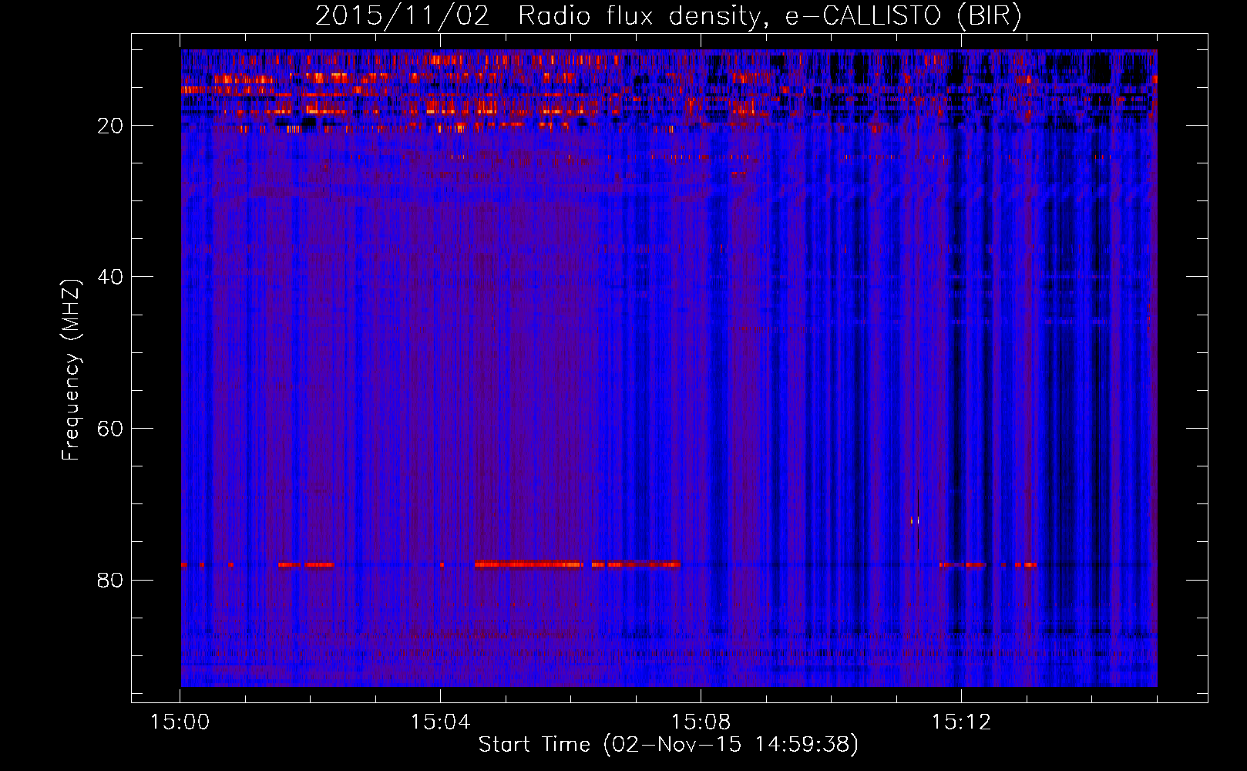Click the "80" frequency tick label
This screenshot has width=1247, height=771.
pos(110,580)
